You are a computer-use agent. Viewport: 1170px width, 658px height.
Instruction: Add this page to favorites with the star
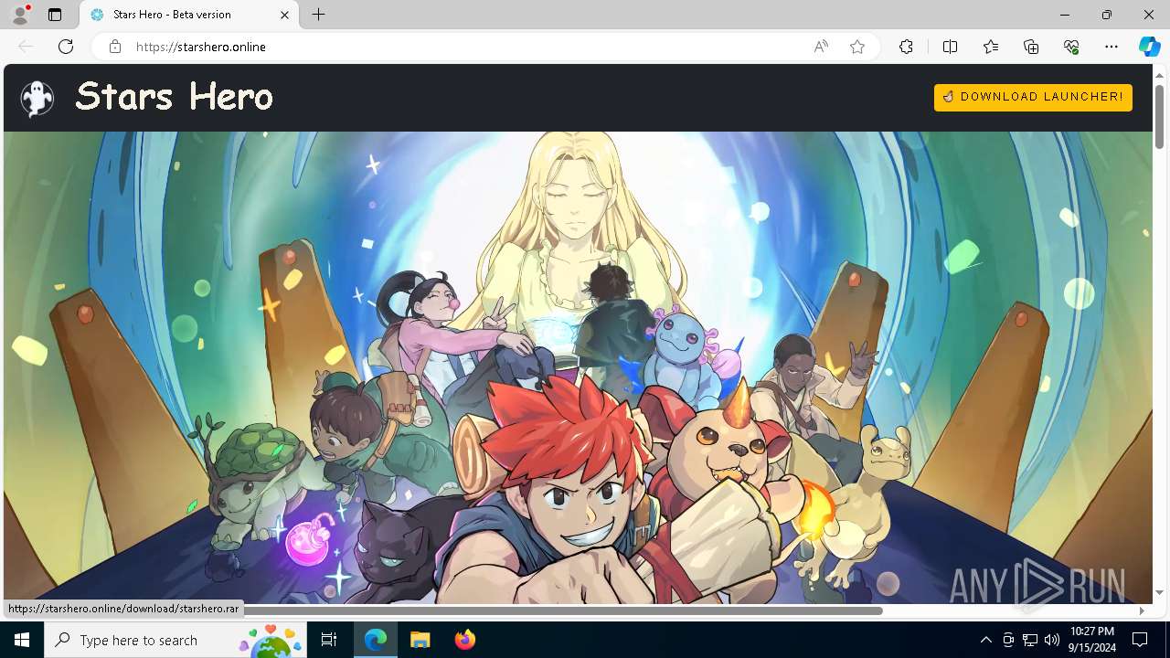click(857, 47)
